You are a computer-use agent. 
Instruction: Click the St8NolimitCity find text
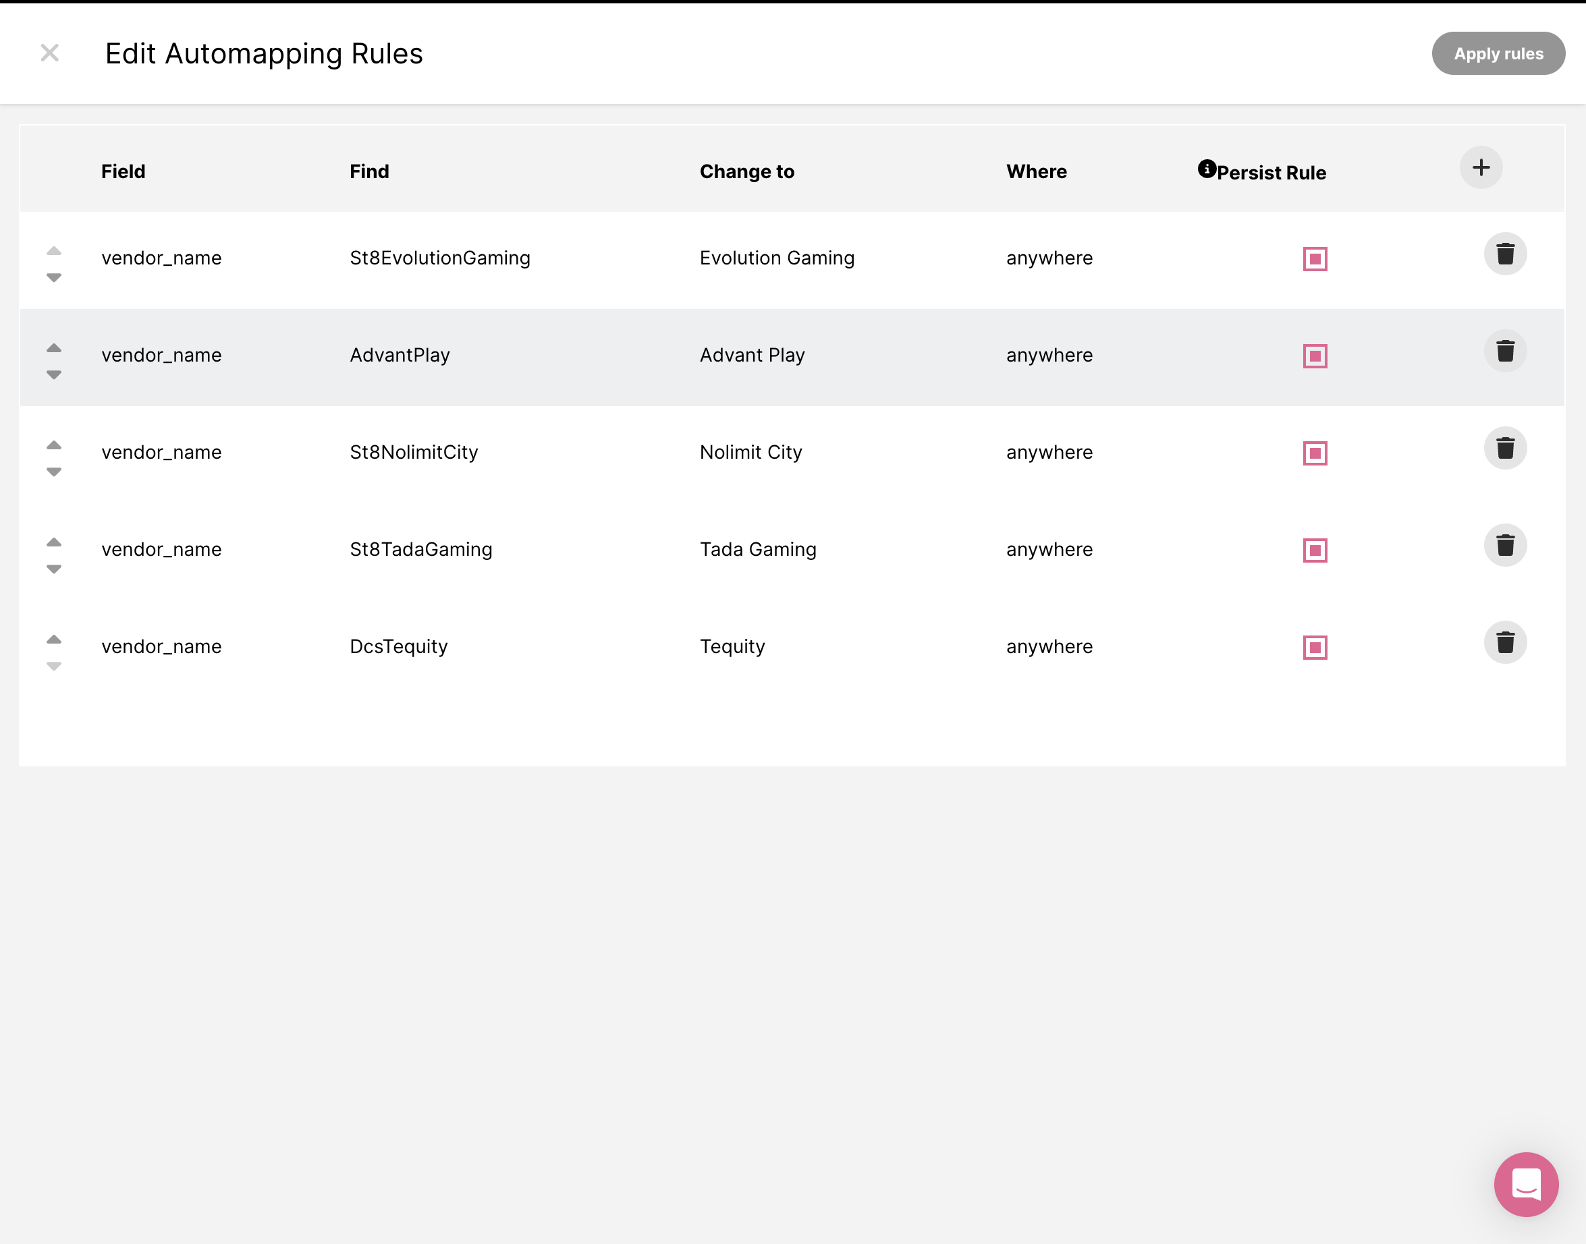(414, 452)
